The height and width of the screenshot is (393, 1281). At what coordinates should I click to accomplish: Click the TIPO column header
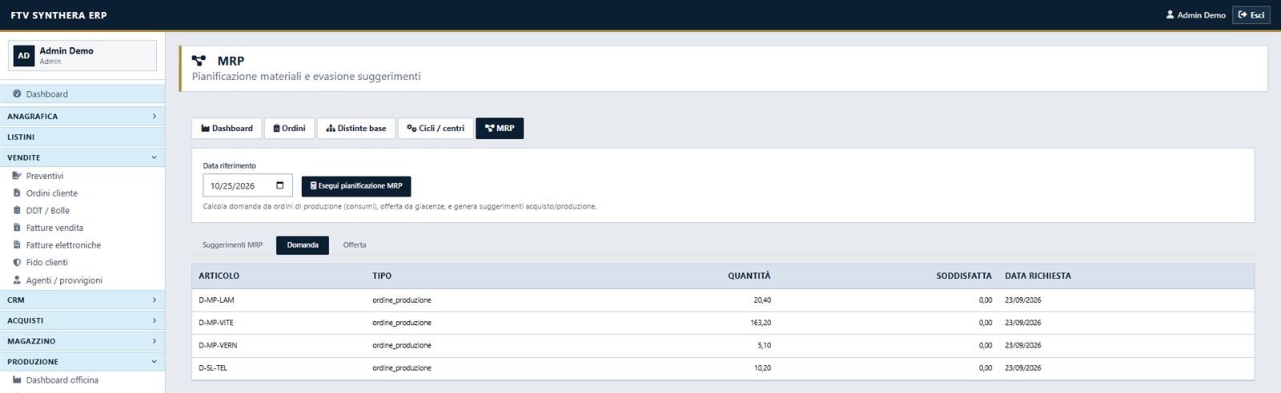382,276
